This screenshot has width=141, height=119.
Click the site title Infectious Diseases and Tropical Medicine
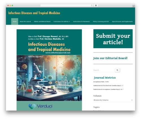(34, 13)
